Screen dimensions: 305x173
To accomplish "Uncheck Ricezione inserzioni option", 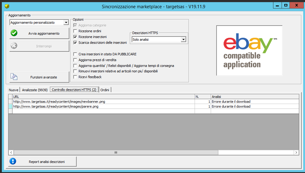I will point(75,37).
